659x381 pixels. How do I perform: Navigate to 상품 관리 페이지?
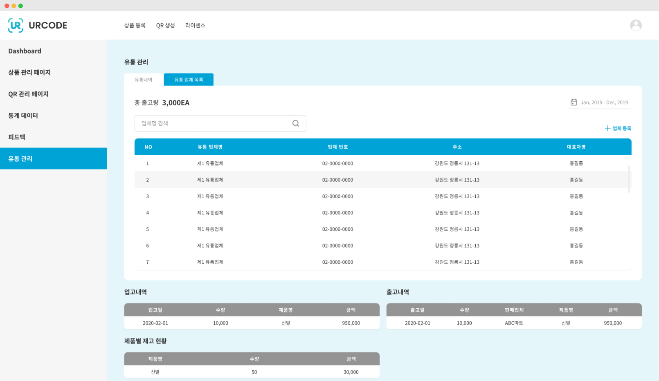(29, 72)
